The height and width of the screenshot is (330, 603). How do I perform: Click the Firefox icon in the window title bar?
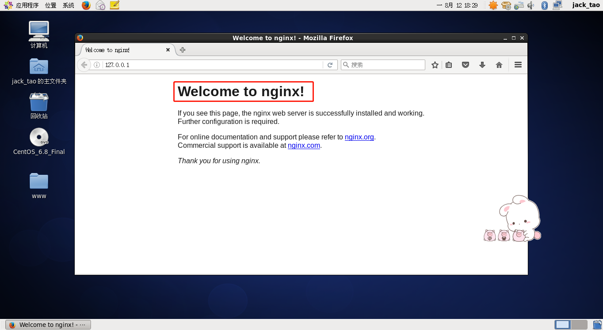[x=80, y=38]
